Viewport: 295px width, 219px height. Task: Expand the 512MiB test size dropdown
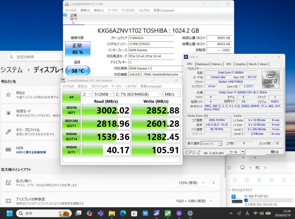click(x=103, y=94)
